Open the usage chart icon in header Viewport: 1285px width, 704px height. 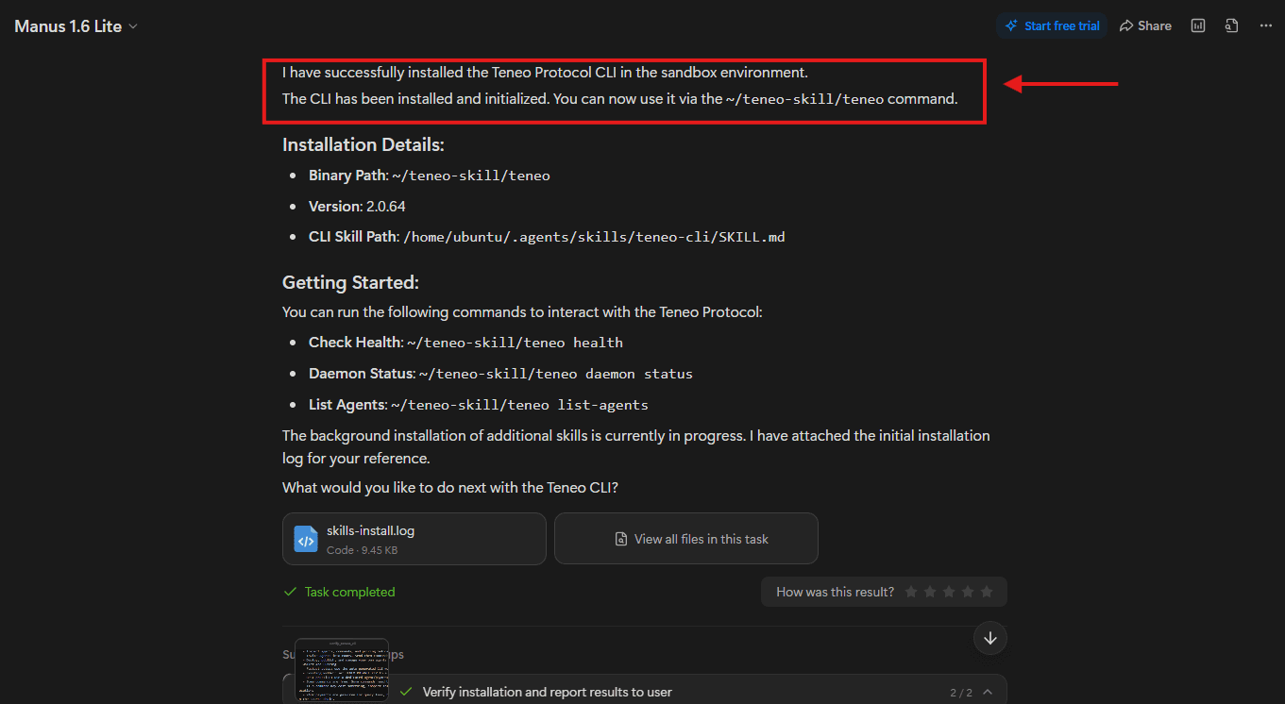1198,26
